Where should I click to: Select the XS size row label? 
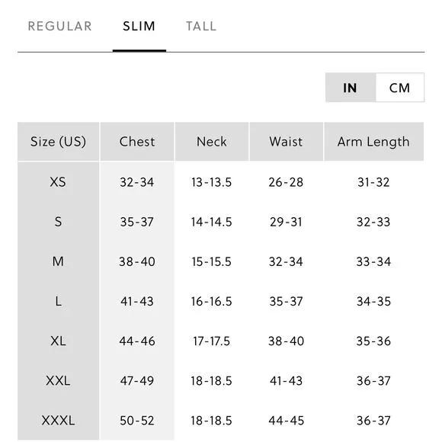click(58, 182)
